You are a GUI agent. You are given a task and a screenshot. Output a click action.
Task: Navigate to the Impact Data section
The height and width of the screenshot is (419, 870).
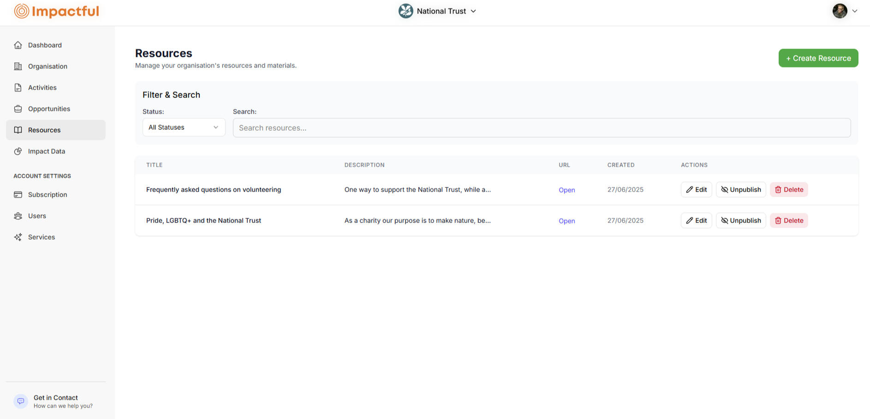46,151
